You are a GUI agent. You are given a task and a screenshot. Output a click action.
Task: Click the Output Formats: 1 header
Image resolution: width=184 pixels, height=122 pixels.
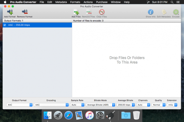[x=13, y=21]
